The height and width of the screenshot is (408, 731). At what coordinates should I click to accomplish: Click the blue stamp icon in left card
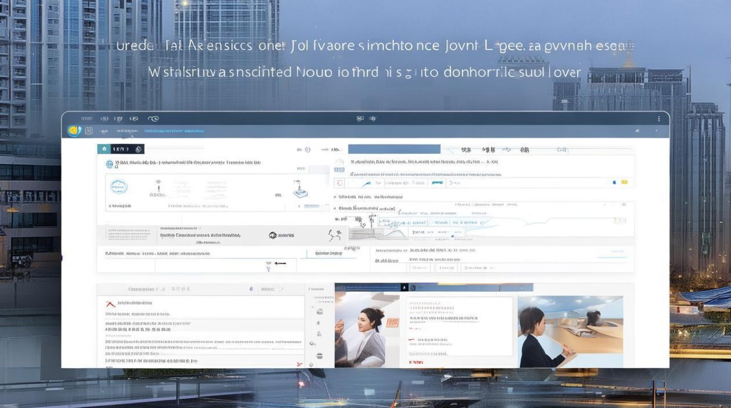(299, 190)
